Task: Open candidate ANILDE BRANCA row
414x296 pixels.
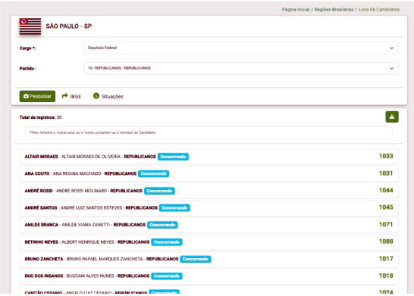Action: [209, 225]
